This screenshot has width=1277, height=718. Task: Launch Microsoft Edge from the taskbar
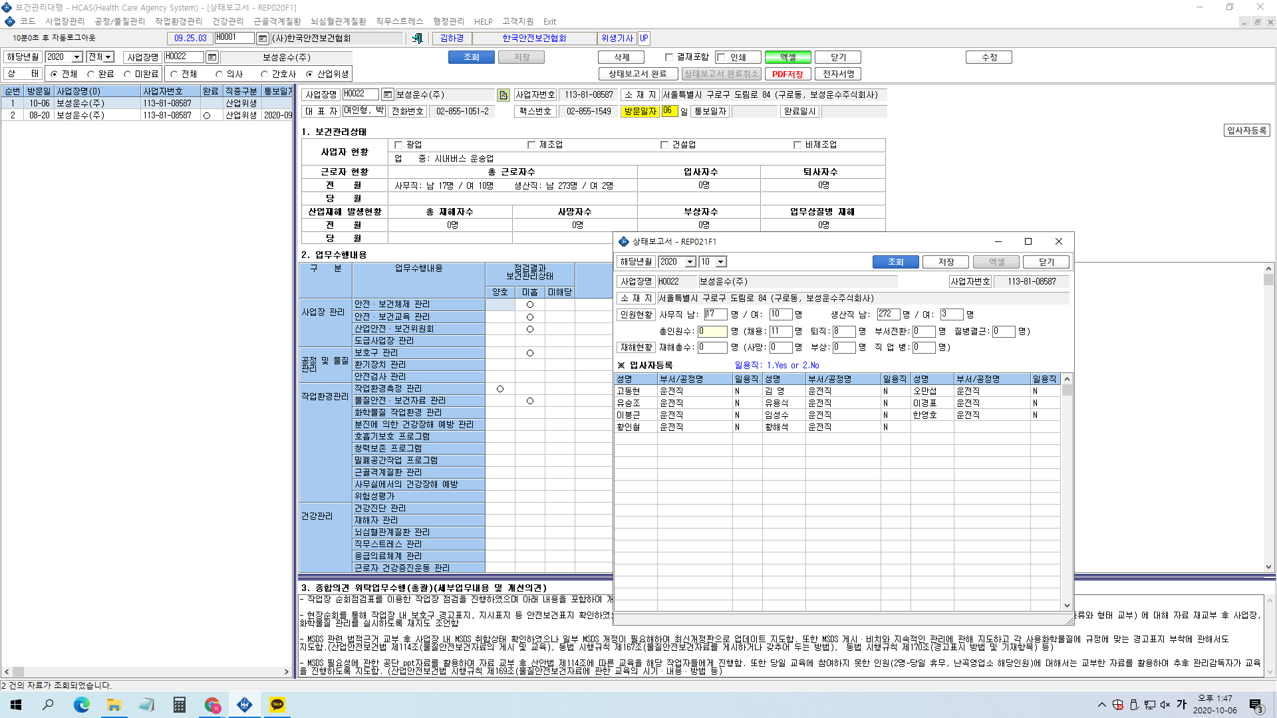81,705
